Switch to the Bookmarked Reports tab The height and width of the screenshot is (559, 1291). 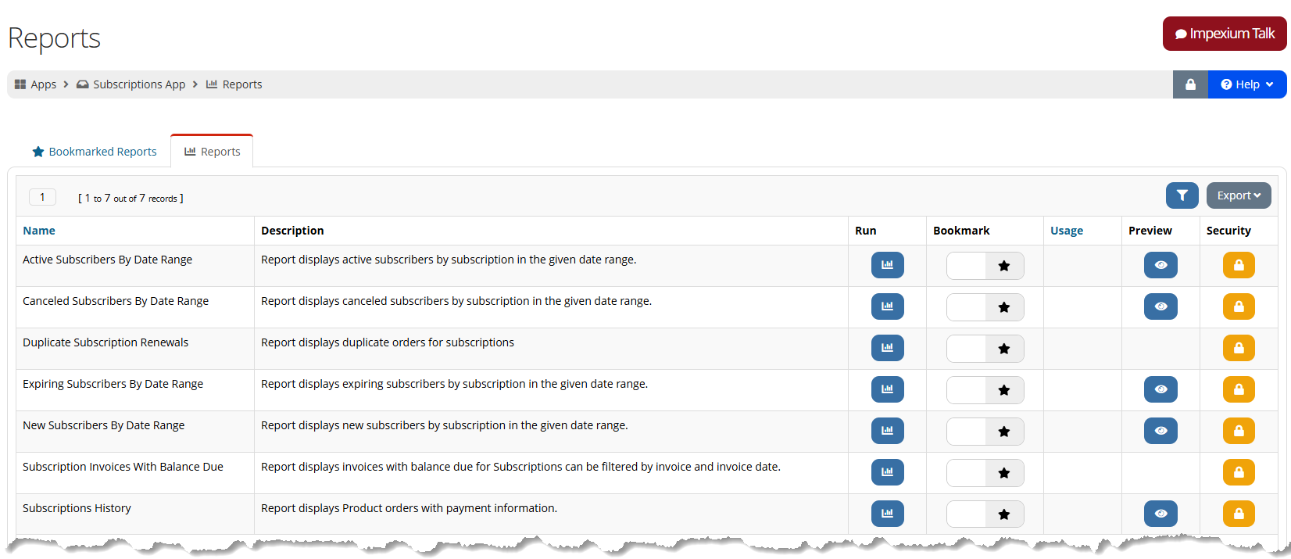pos(95,152)
